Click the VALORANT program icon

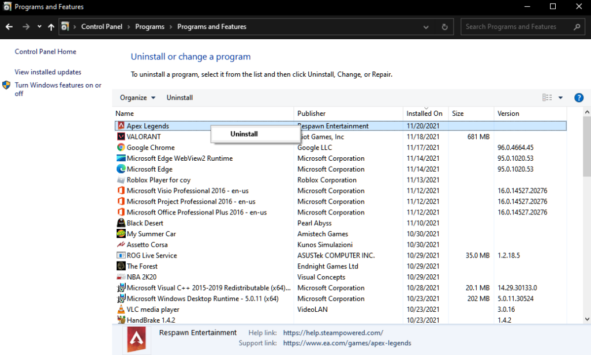point(121,136)
